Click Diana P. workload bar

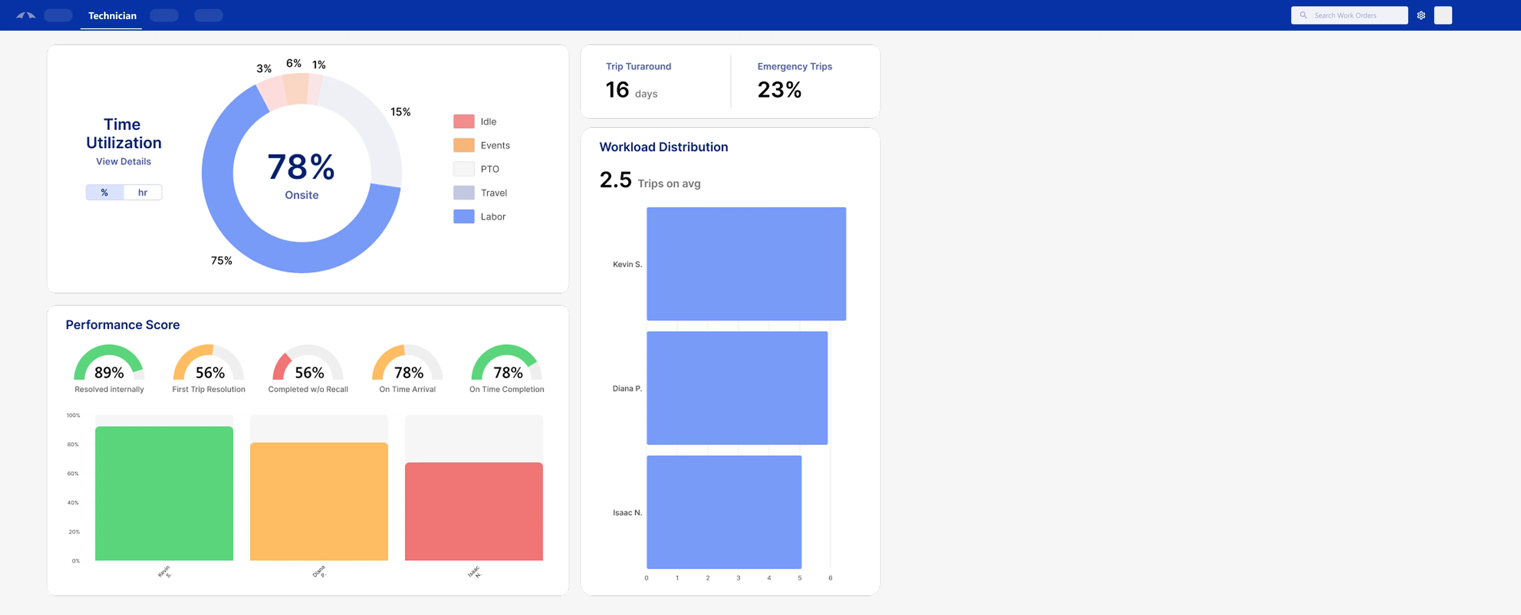click(737, 388)
